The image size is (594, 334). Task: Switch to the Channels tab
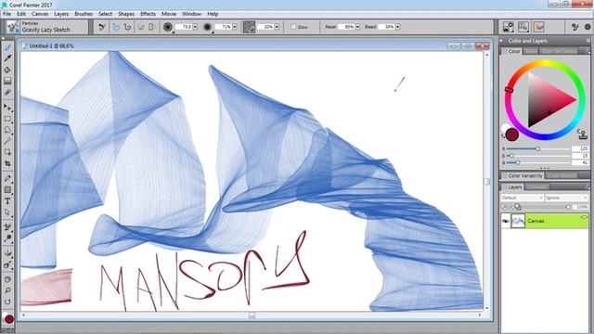536,187
